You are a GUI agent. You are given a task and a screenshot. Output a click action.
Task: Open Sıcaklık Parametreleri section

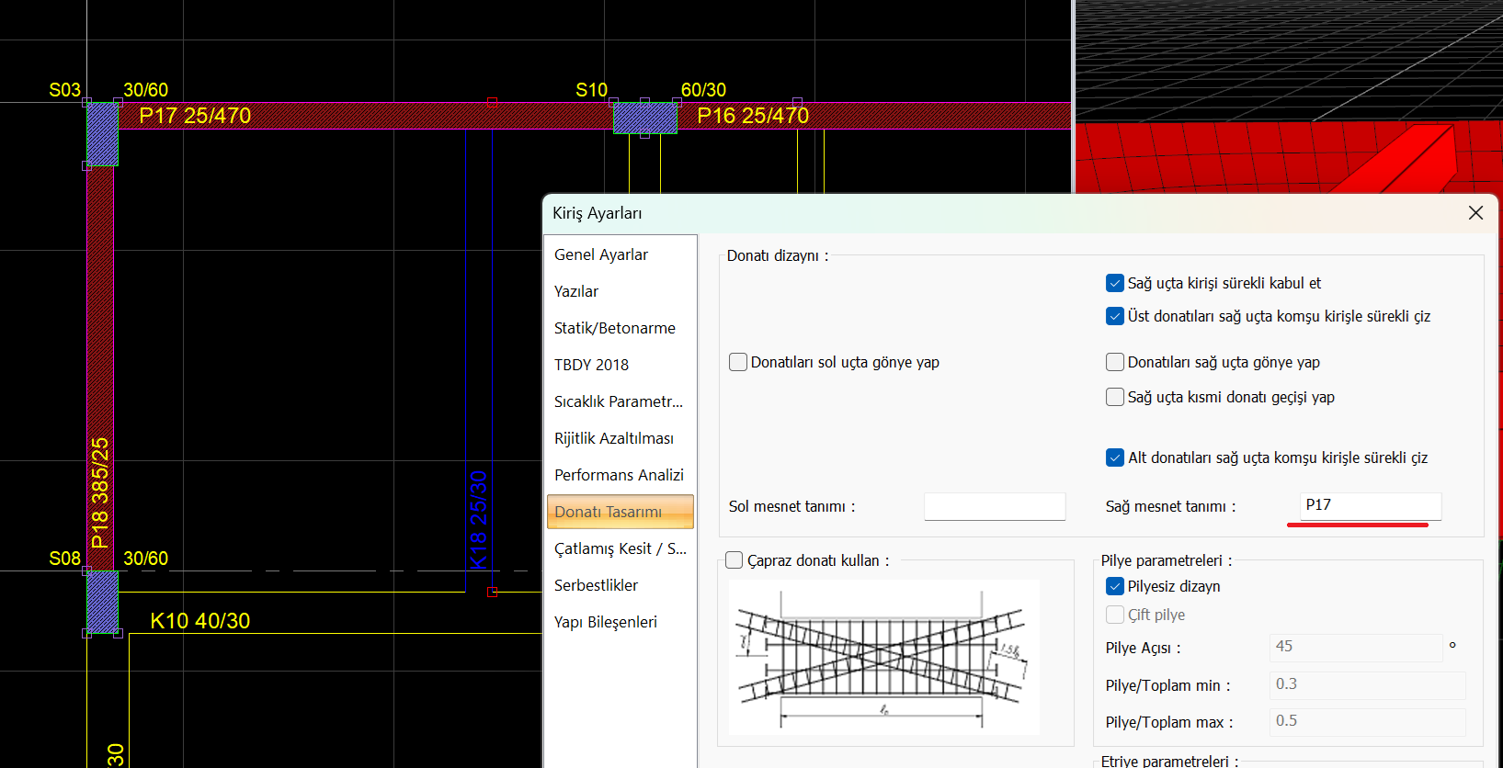(x=618, y=401)
